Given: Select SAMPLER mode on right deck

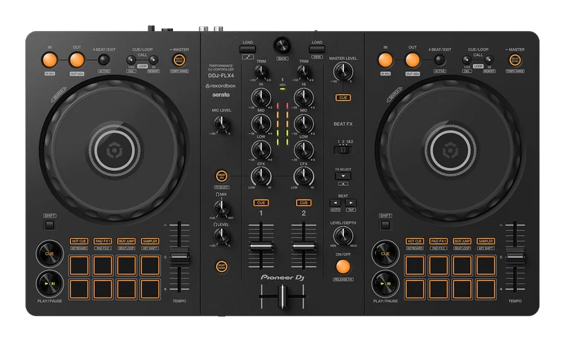Looking at the screenshot, I should [x=486, y=241].
